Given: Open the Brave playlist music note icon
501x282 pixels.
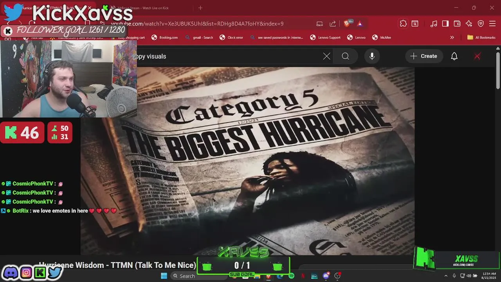Looking at the screenshot, I should coord(434,23).
